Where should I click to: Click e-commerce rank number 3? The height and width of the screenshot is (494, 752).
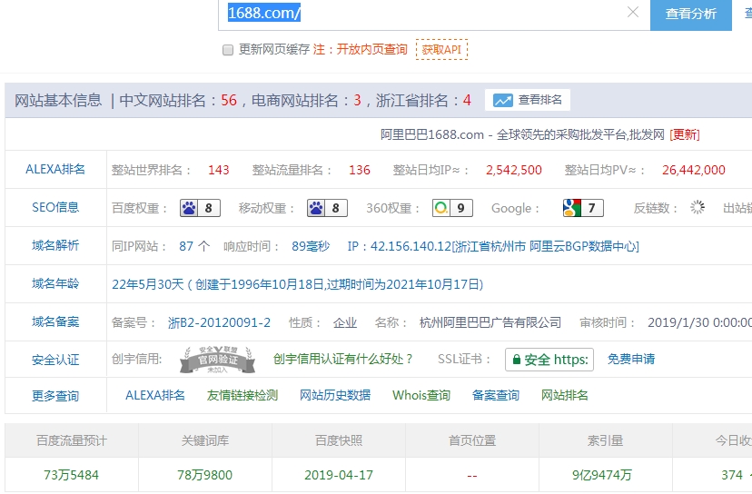(357, 100)
